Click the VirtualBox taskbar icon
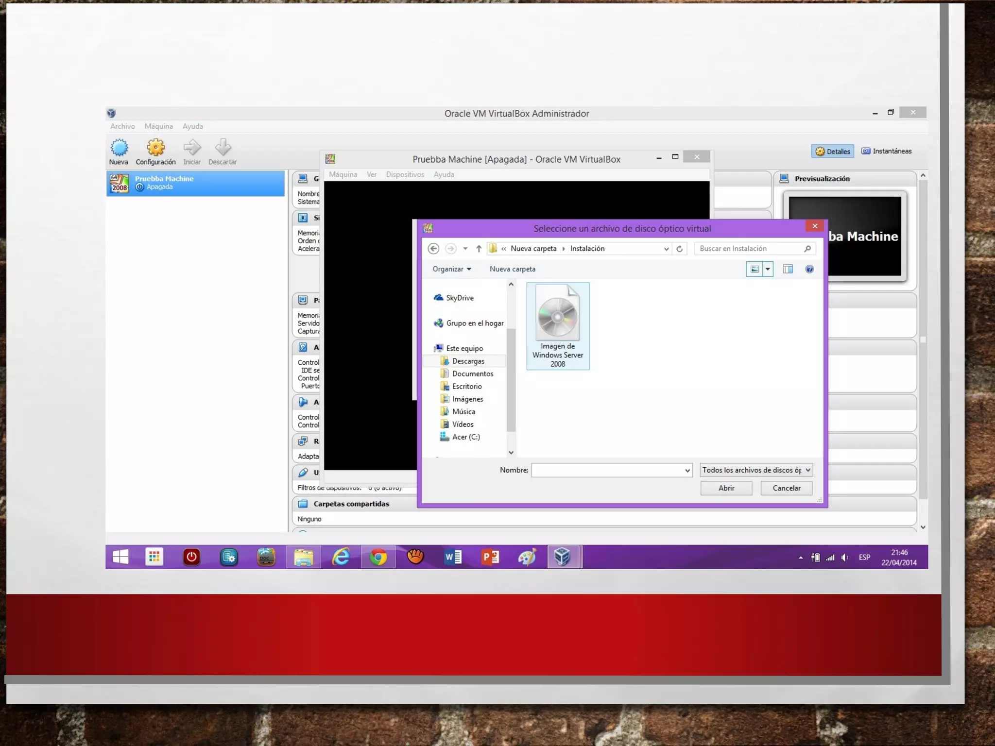995x746 pixels. click(x=562, y=557)
